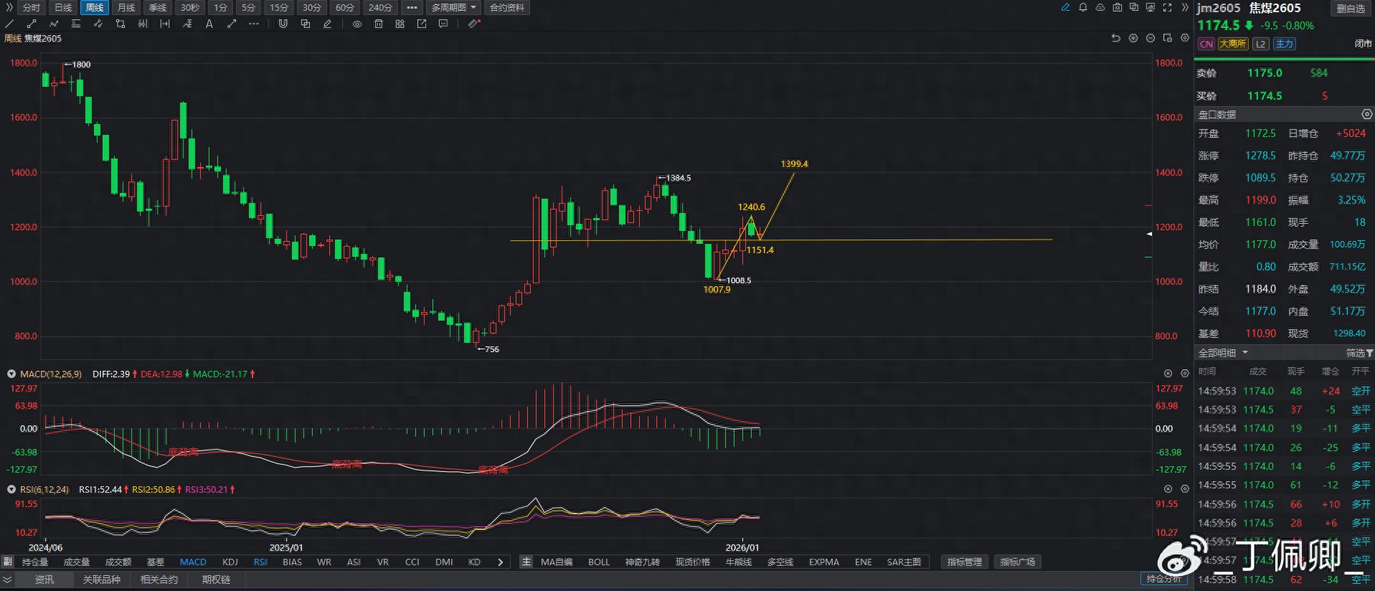This screenshot has height=591, width=1375.
Task: Select the magnet snap drawing tool
Action: tap(283, 24)
